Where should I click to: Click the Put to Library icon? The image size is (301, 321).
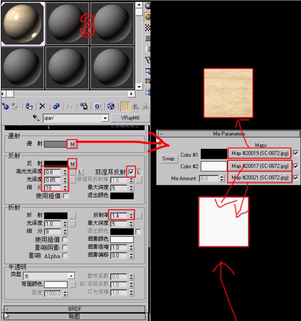(82, 106)
